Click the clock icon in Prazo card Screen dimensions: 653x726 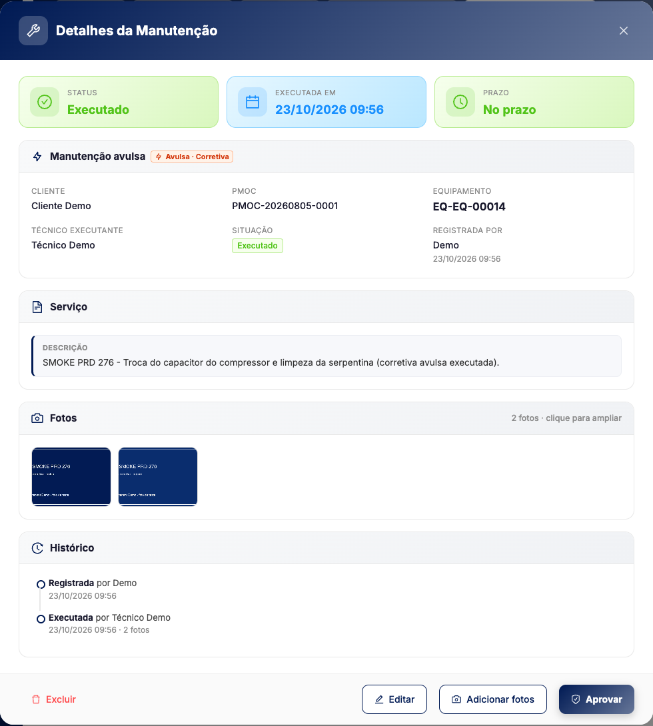(x=460, y=102)
